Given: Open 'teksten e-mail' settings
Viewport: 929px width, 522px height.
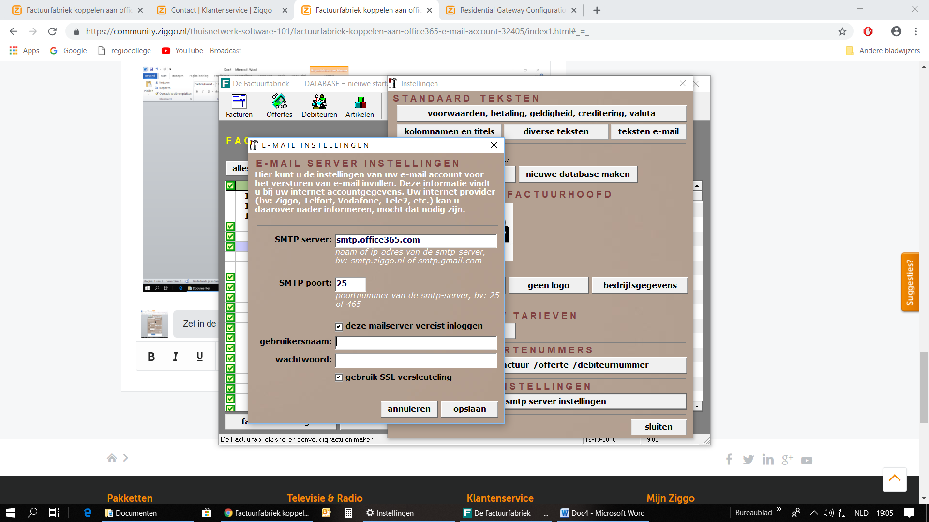Looking at the screenshot, I should 648,131.
